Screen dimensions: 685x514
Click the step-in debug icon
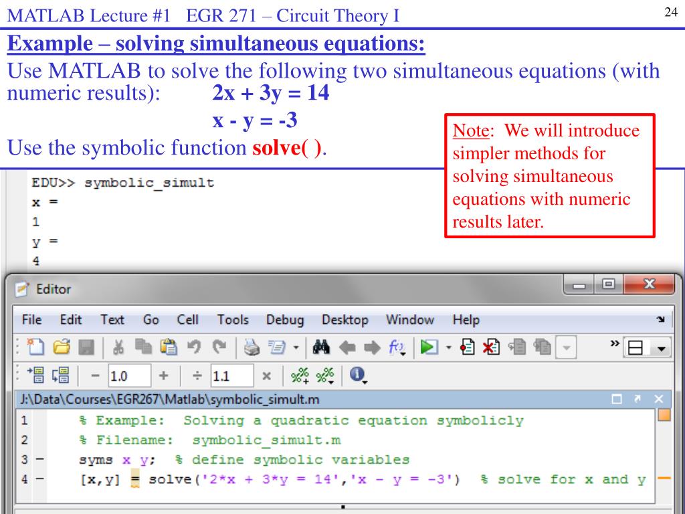(x=543, y=347)
